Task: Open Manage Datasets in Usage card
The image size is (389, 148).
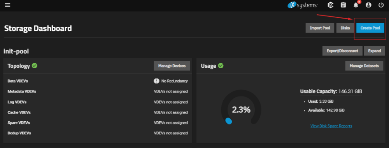Action: point(364,66)
